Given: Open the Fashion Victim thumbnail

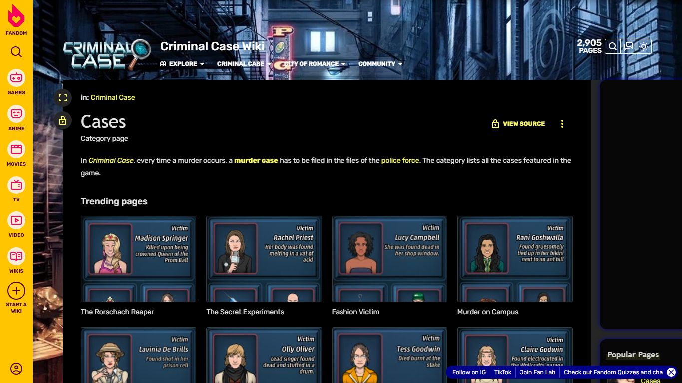Looking at the screenshot, I should [389, 259].
